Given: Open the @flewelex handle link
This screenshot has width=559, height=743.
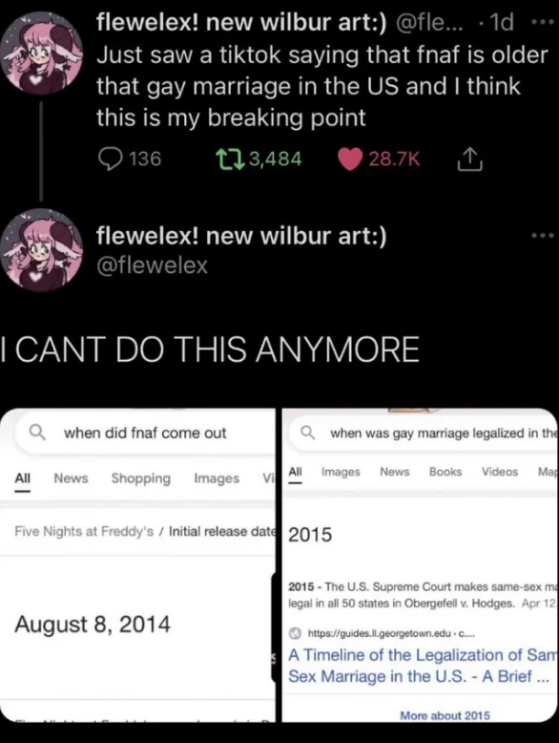Looking at the screenshot, I should [152, 265].
